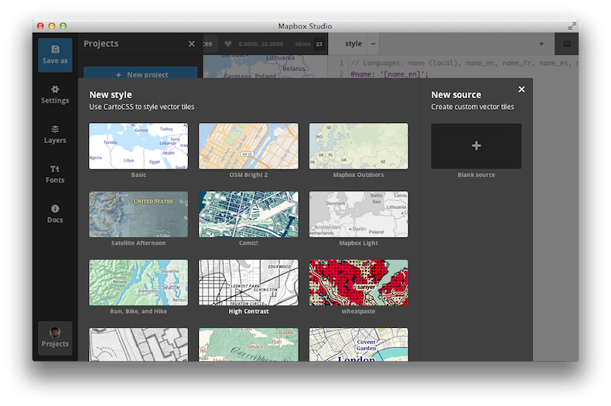
Task: Click the Save as button
Action: (x=55, y=55)
